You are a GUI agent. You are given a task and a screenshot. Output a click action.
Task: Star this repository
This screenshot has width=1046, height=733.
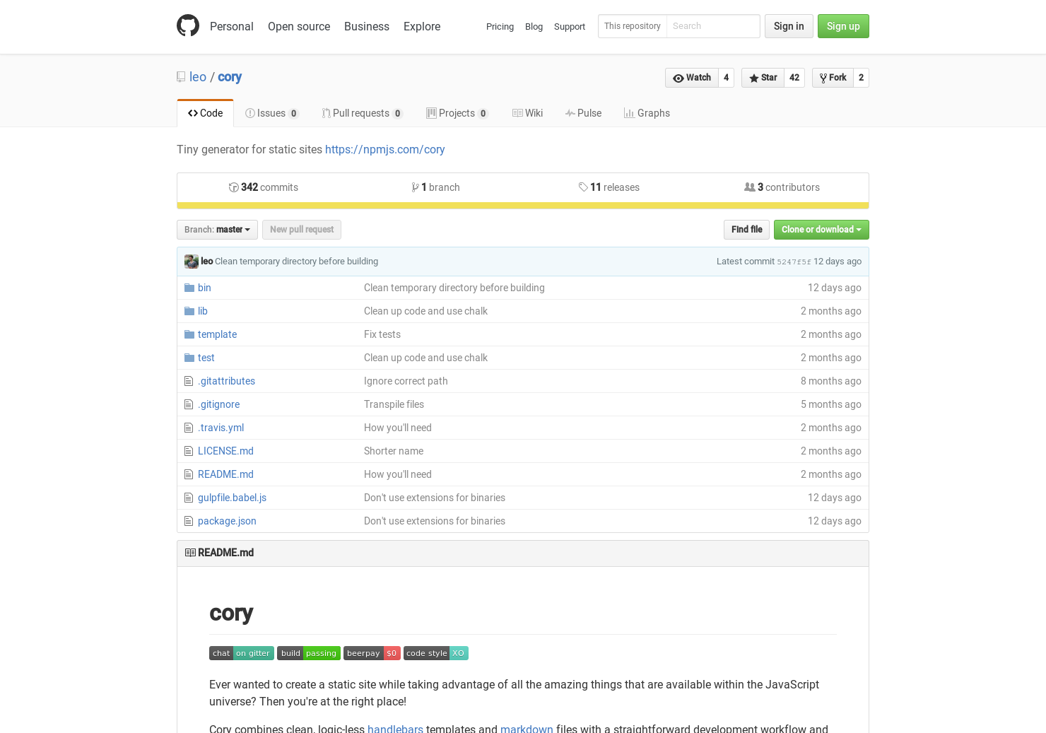[x=763, y=78]
